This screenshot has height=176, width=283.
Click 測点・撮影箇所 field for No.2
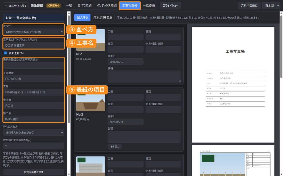(163, 109)
